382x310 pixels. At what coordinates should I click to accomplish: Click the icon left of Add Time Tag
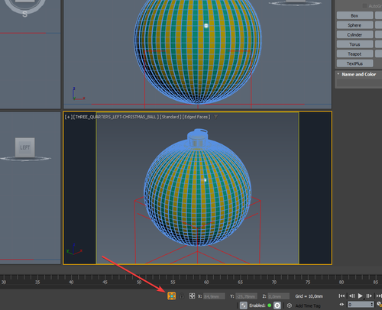pyautogui.click(x=290, y=305)
